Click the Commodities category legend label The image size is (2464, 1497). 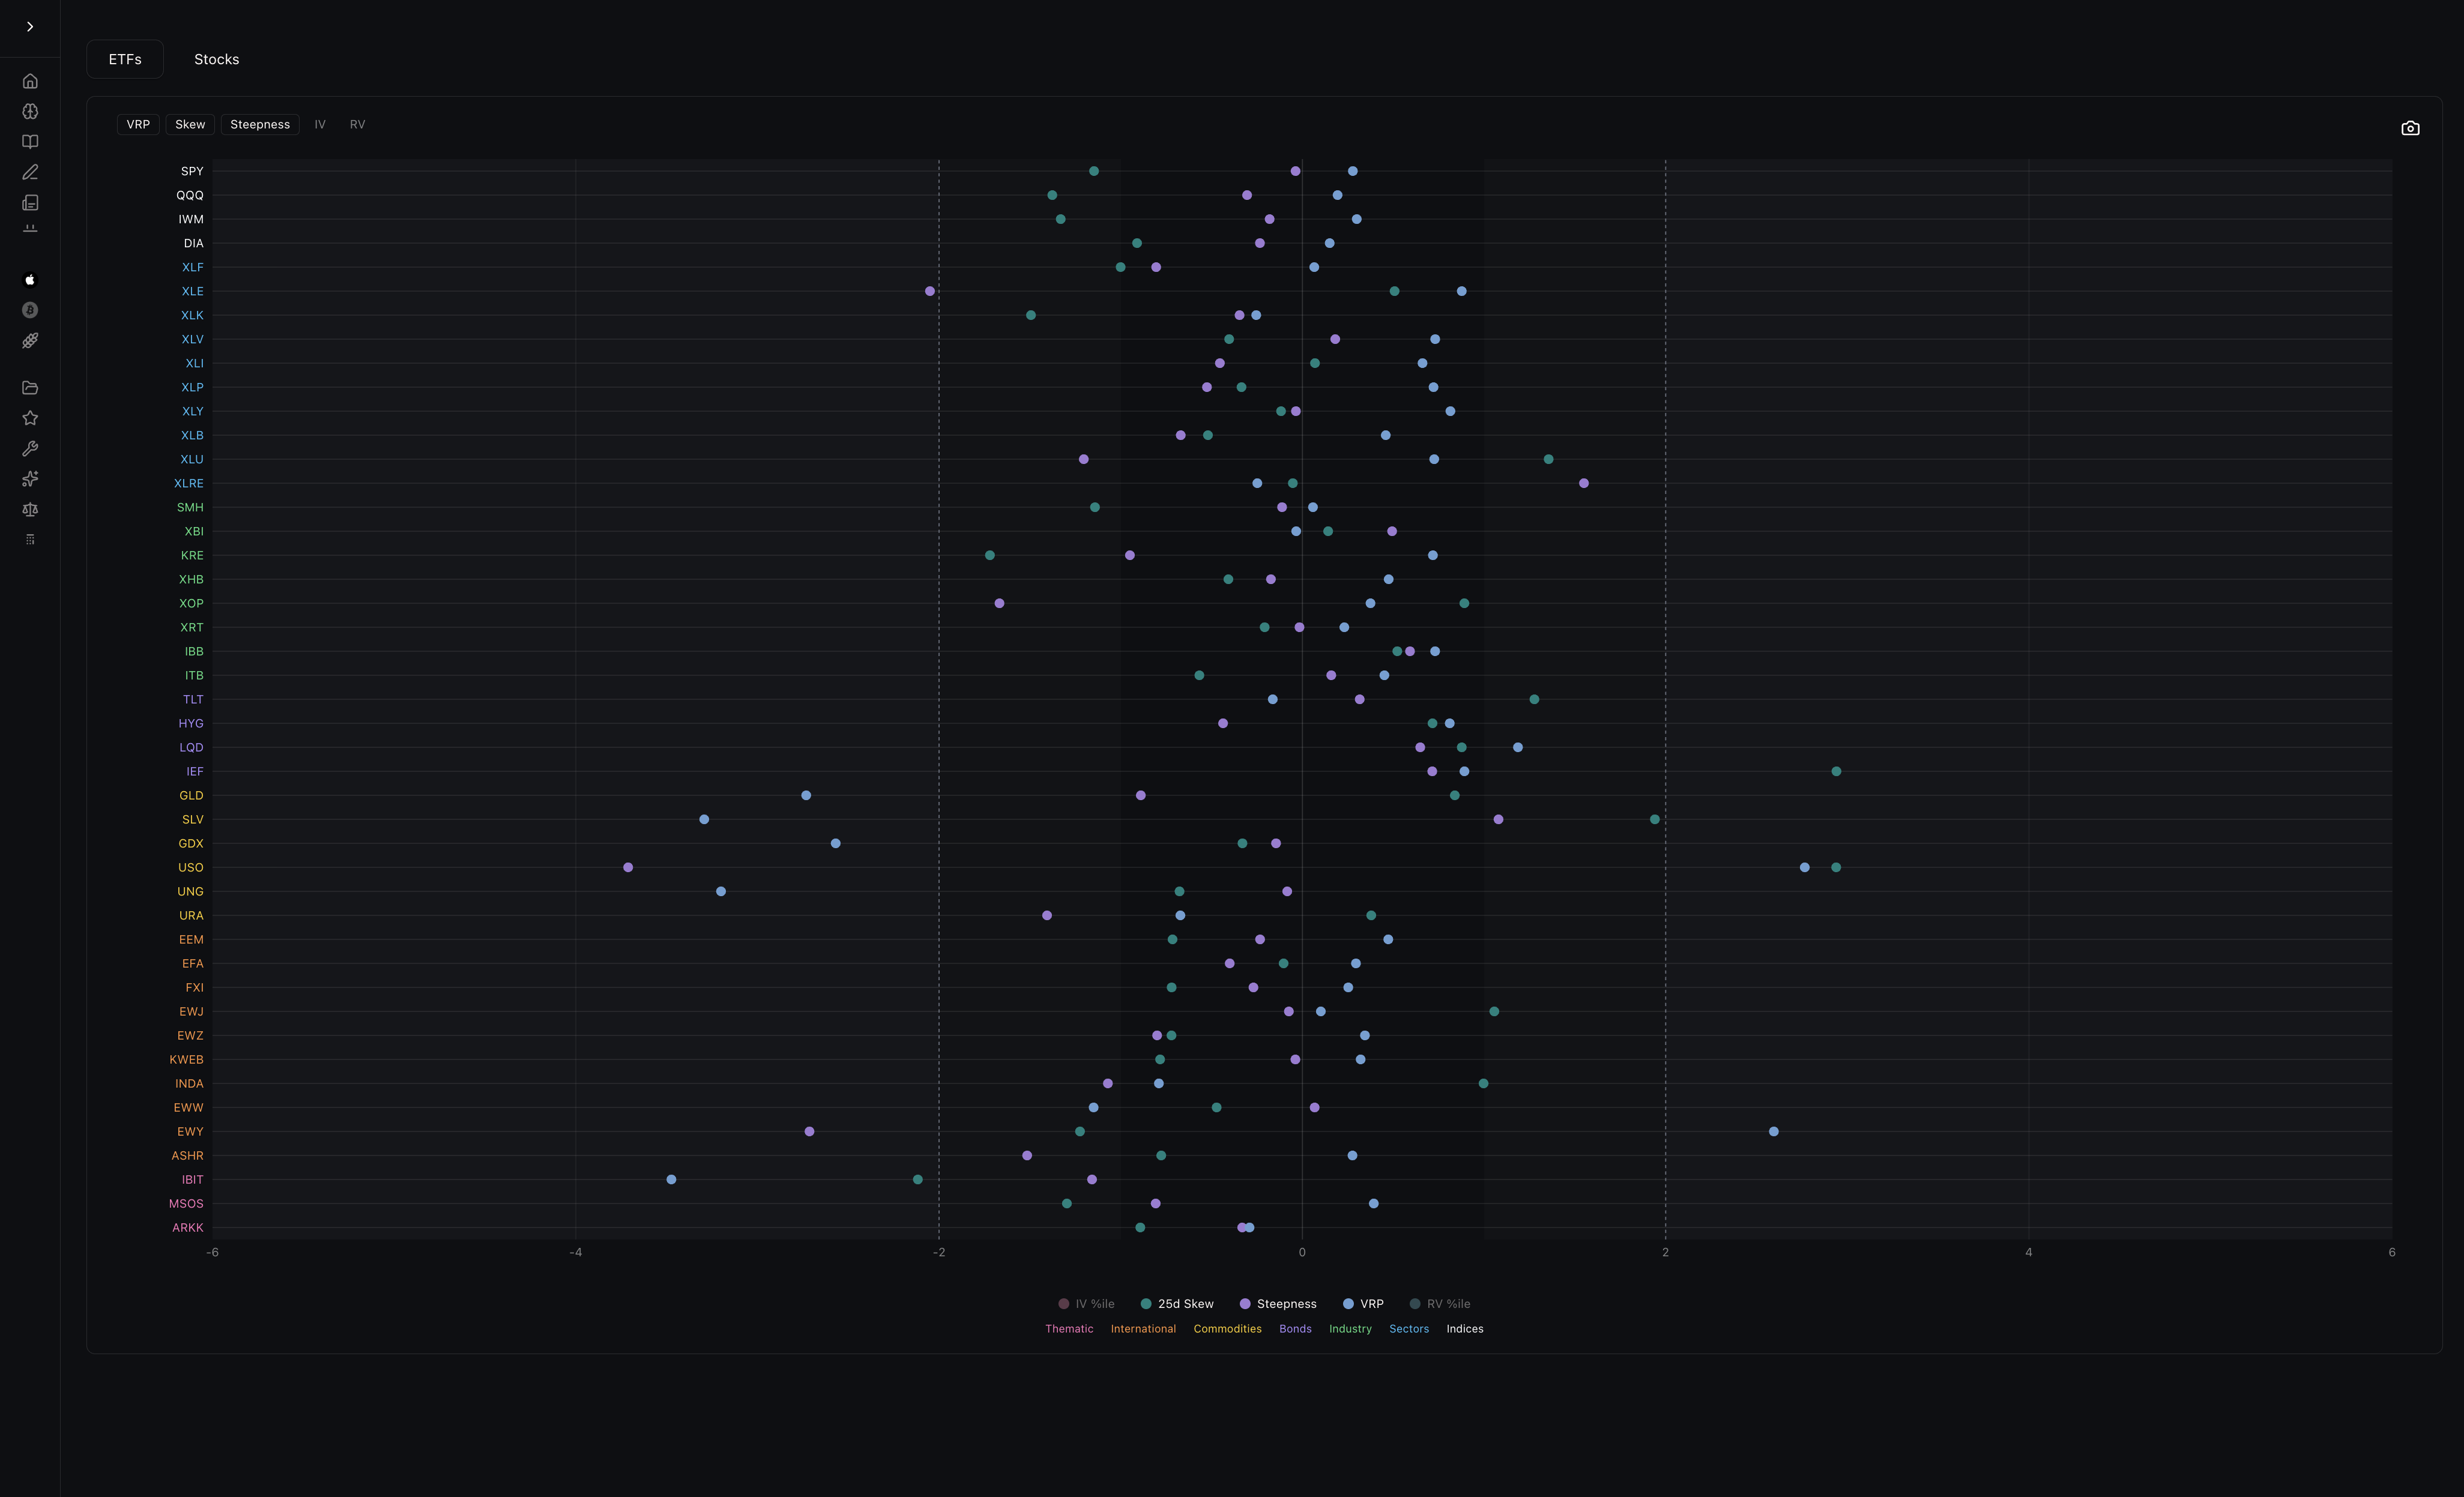pyautogui.click(x=1227, y=1329)
